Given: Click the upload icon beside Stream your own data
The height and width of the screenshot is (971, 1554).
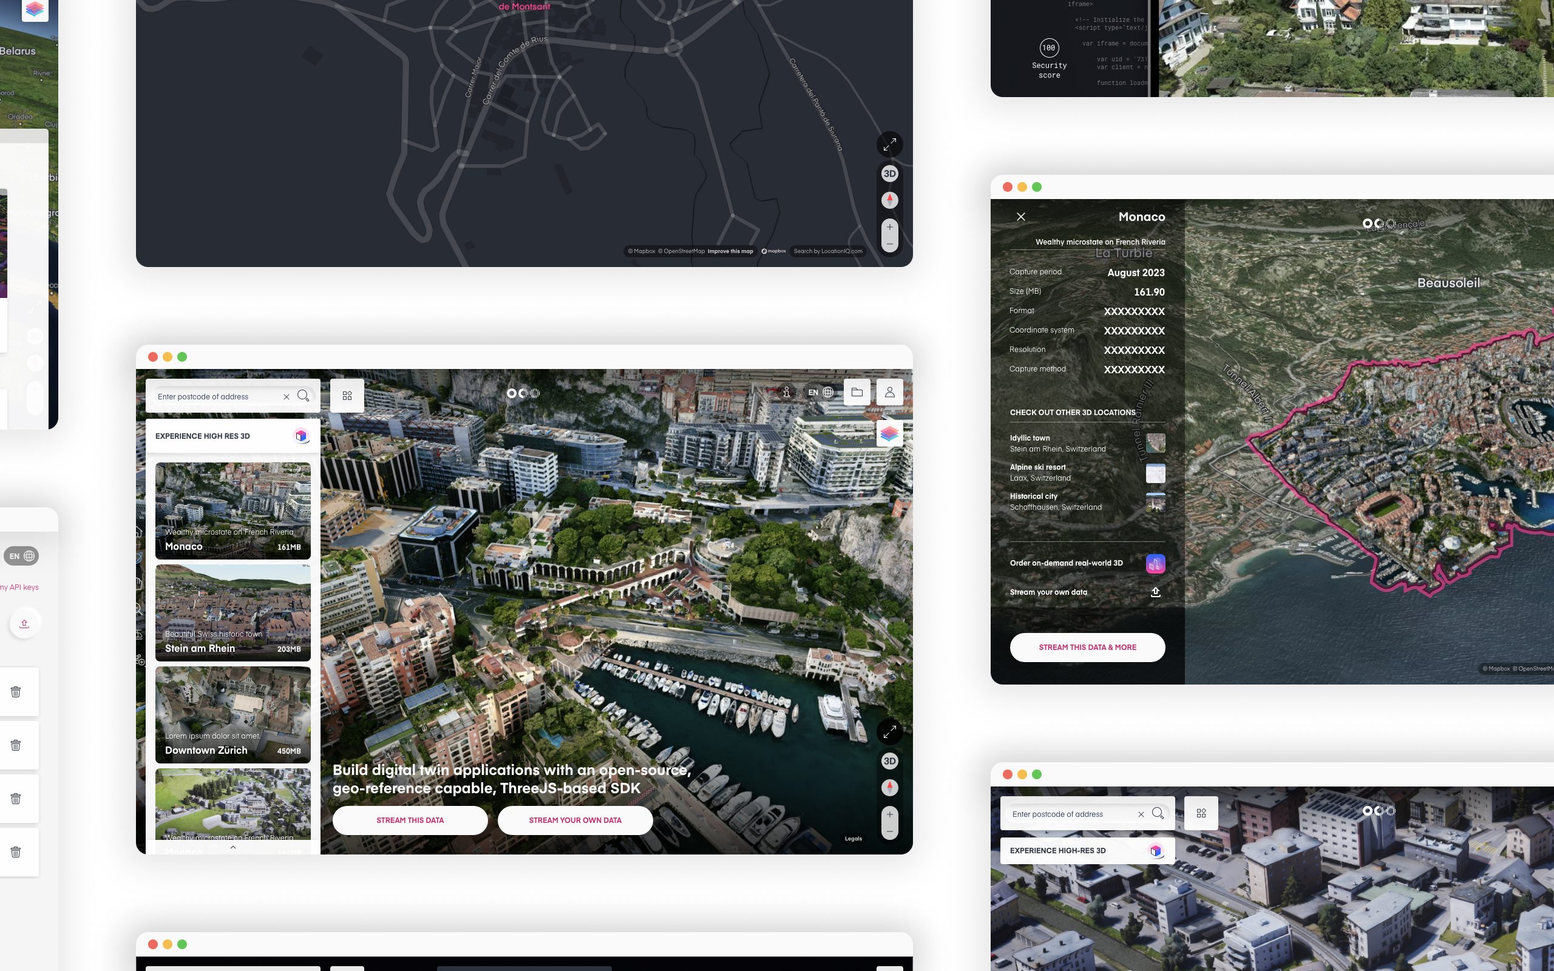Looking at the screenshot, I should pos(1155,592).
